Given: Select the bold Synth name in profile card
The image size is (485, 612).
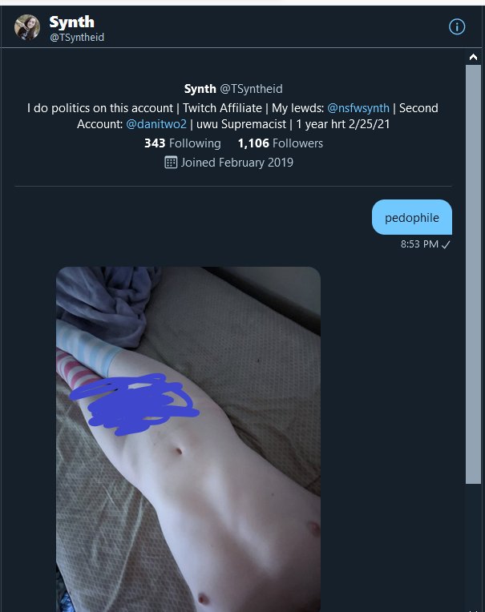Looking at the screenshot, I should 200,89.
